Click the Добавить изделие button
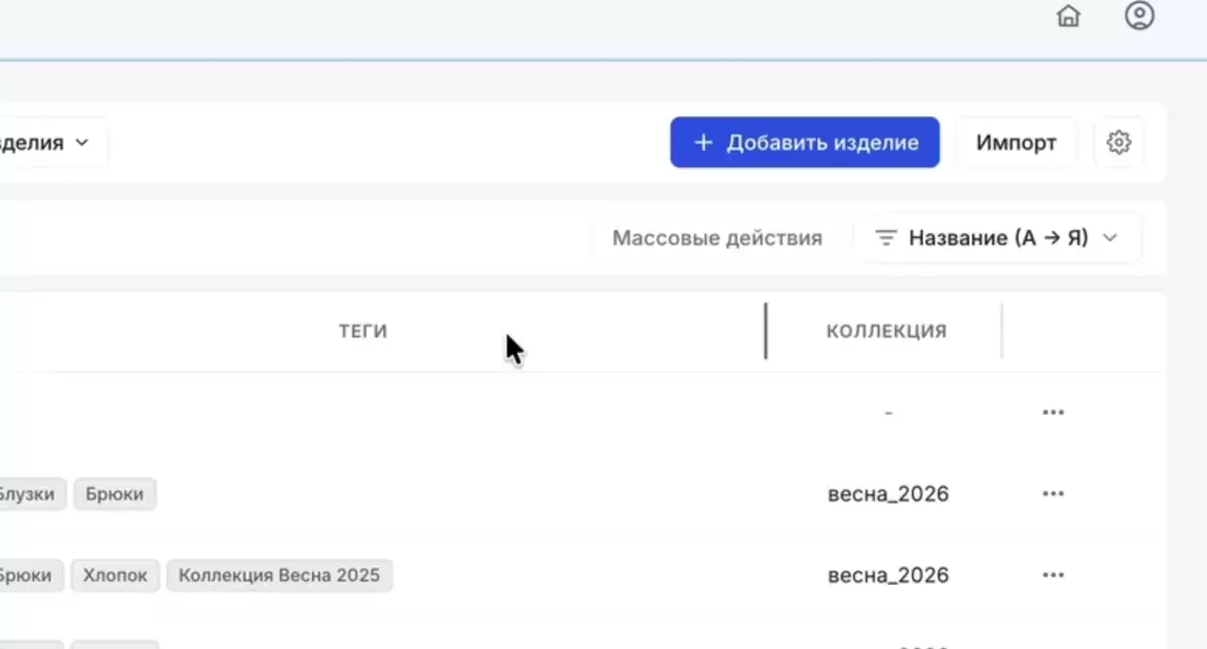Image resolution: width=1207 pixels, height=649 pixels. pyautogui.click(x=805, y=142)
